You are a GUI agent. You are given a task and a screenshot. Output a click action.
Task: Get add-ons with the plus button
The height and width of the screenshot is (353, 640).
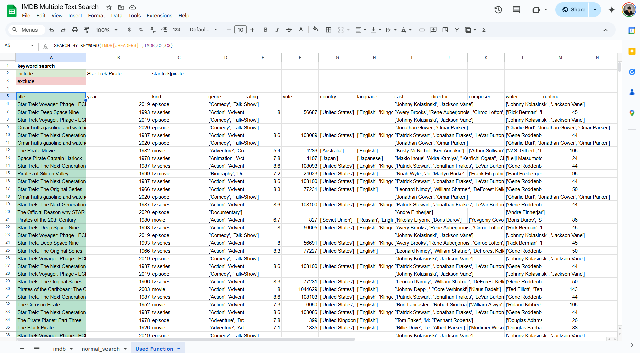coord(632,146)
